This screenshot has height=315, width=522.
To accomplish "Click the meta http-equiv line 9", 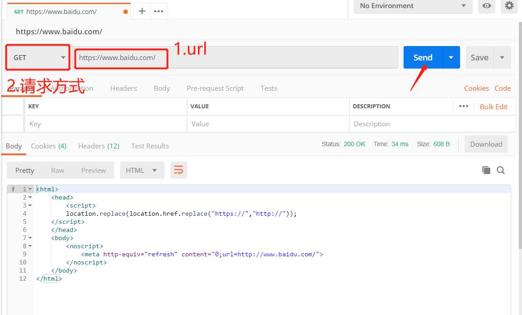I will coord(202,255).
